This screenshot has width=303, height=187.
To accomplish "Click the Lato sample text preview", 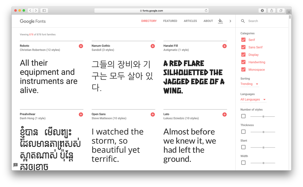I will pyautogui.click(x=190, y=145).
